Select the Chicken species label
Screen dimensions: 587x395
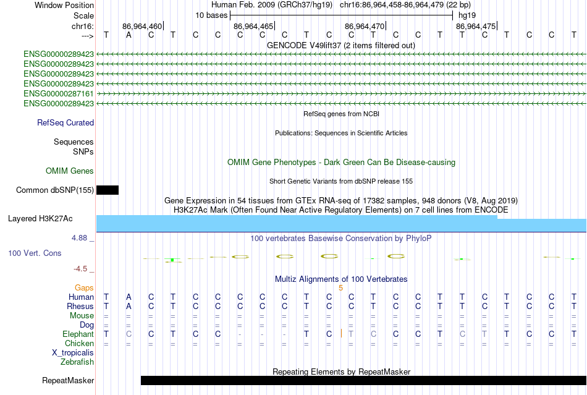(79, 344)
